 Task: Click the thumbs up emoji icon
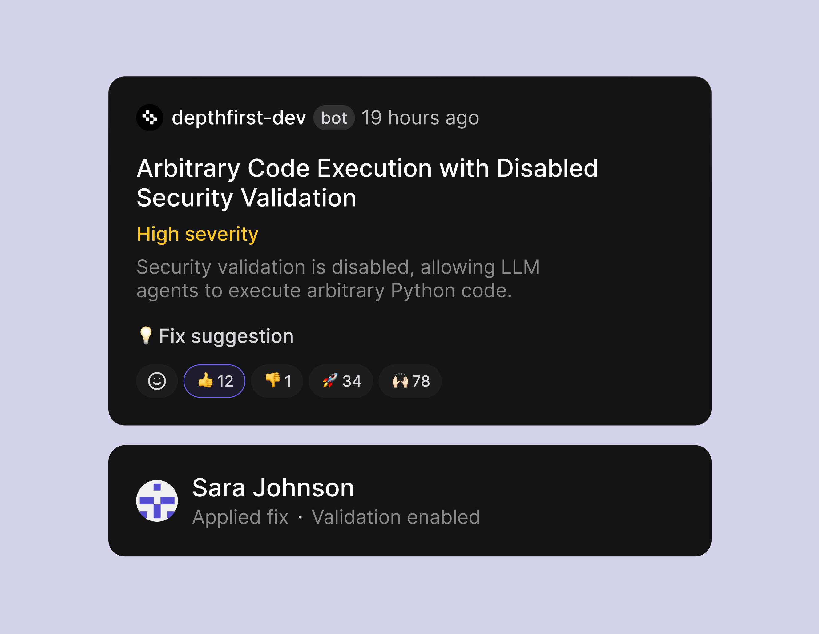tap(205, 380)
